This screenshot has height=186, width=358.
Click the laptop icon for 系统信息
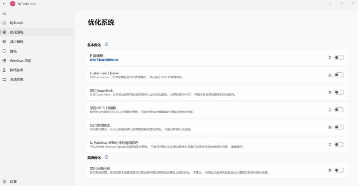[4, 79]
